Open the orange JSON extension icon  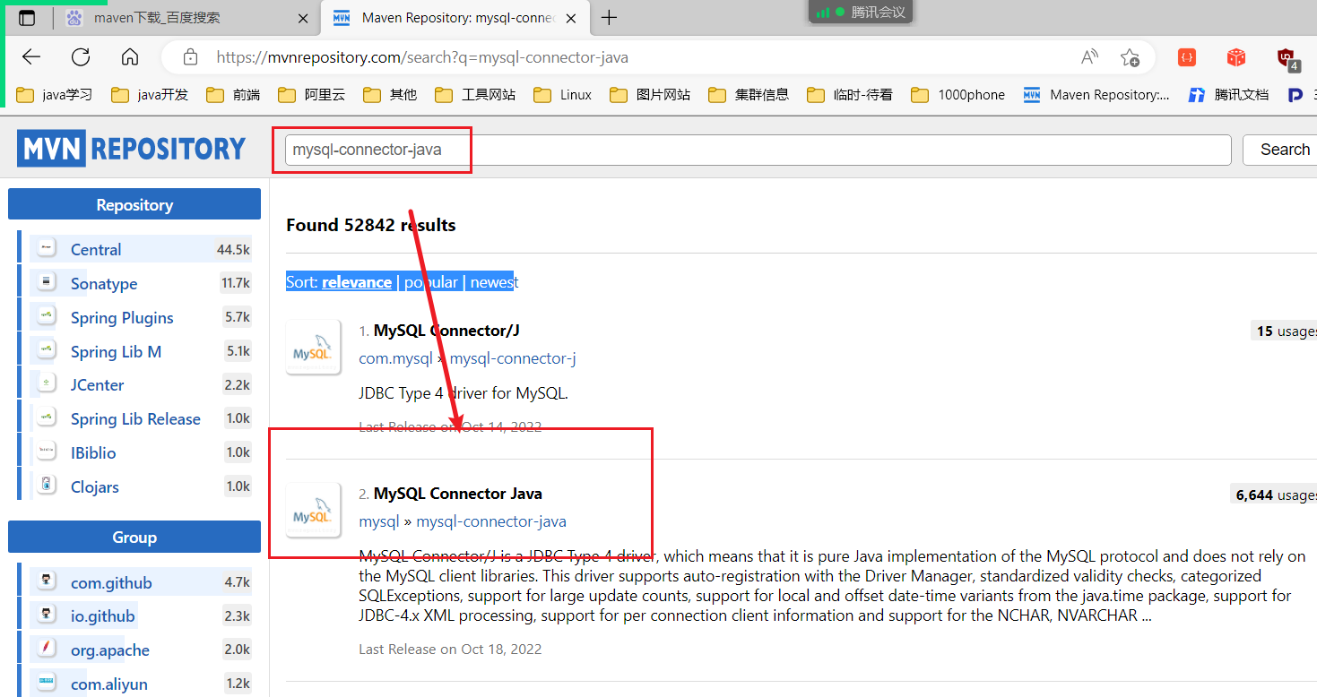1187,57
